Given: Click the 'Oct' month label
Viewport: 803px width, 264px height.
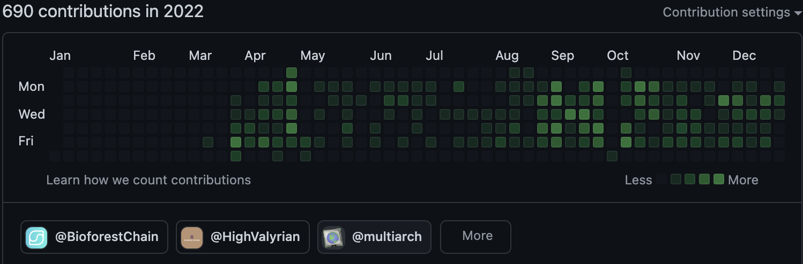Looking at the screenshot, I should pos(618,56).
